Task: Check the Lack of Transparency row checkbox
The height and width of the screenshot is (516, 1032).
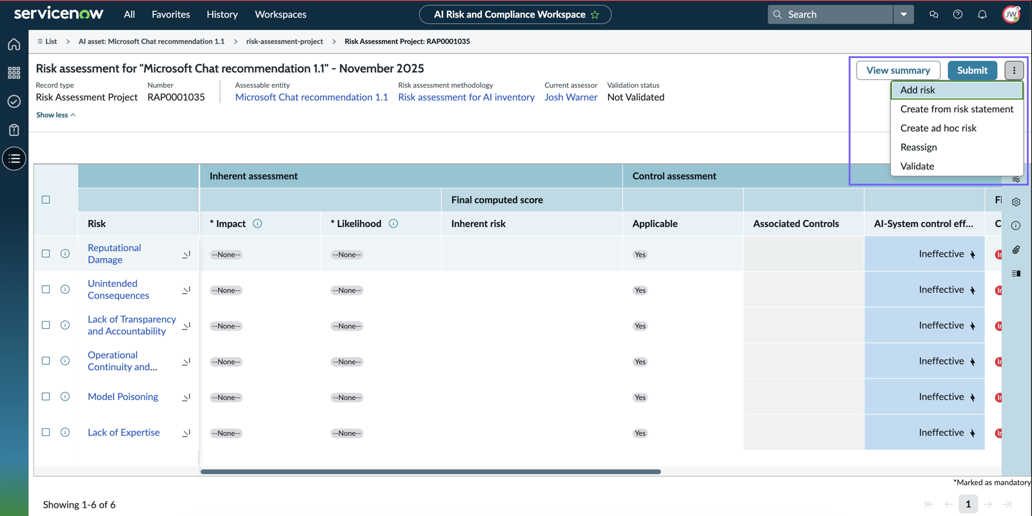Action: point(46,325)
